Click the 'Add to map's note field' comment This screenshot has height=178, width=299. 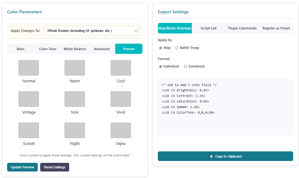(189, 85)
